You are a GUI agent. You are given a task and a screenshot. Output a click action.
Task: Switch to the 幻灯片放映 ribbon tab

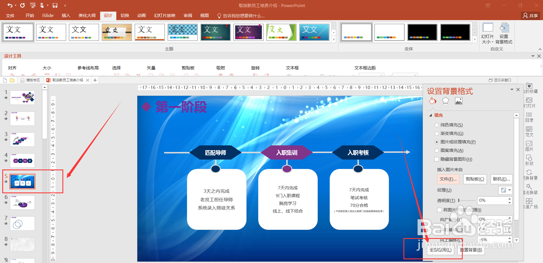tap(165, 16)
